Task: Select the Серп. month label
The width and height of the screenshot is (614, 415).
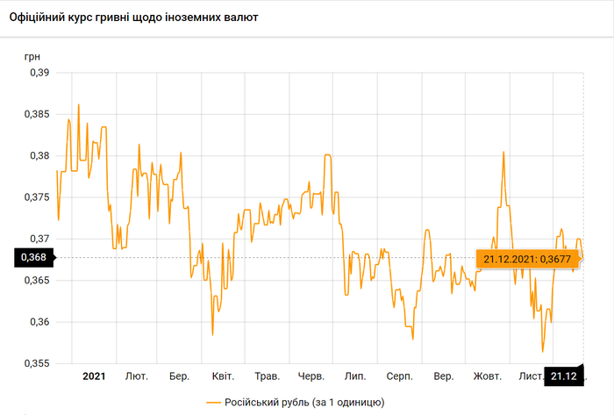Action: click(400, 376)
